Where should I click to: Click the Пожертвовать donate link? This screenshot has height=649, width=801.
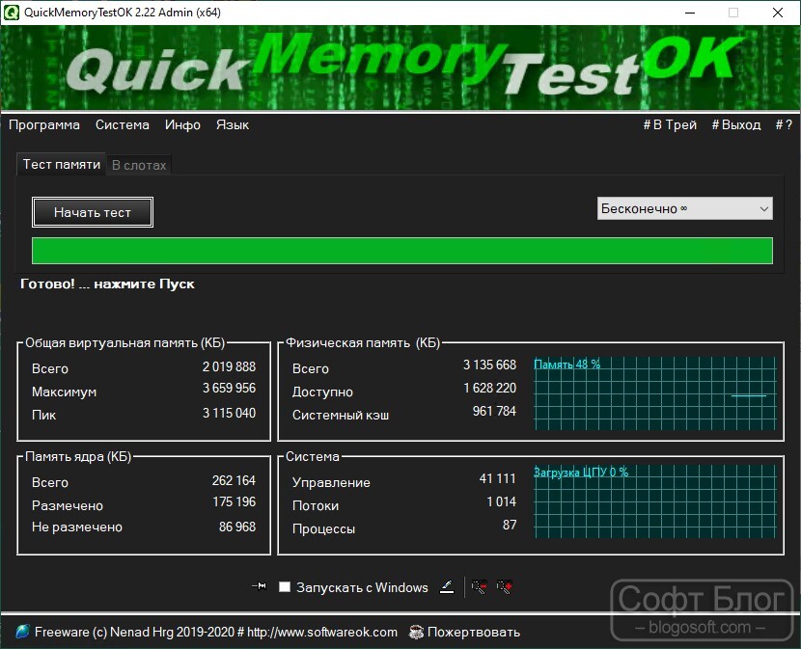click(474, 633)
